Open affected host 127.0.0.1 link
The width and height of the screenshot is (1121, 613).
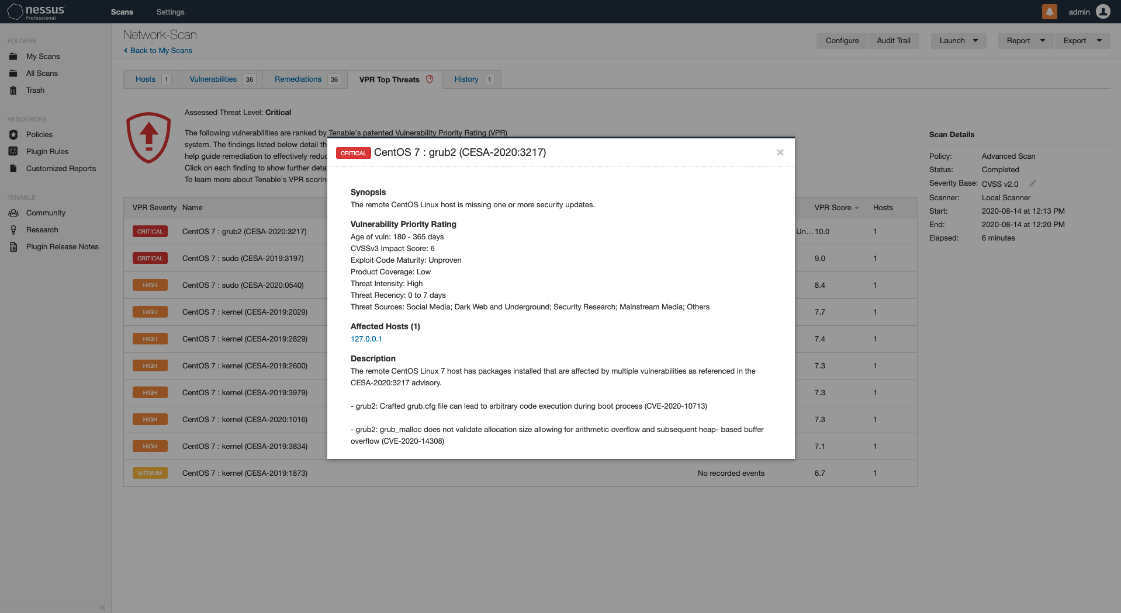point(366,339)
